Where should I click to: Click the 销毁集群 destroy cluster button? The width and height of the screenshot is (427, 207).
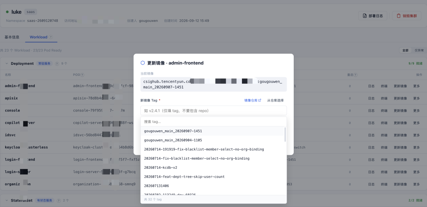(x=406, y=16)
